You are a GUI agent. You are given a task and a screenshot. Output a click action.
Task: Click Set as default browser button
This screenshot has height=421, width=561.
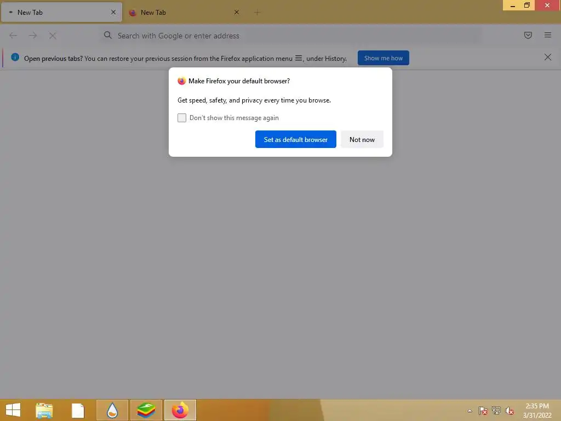point(295,139)
